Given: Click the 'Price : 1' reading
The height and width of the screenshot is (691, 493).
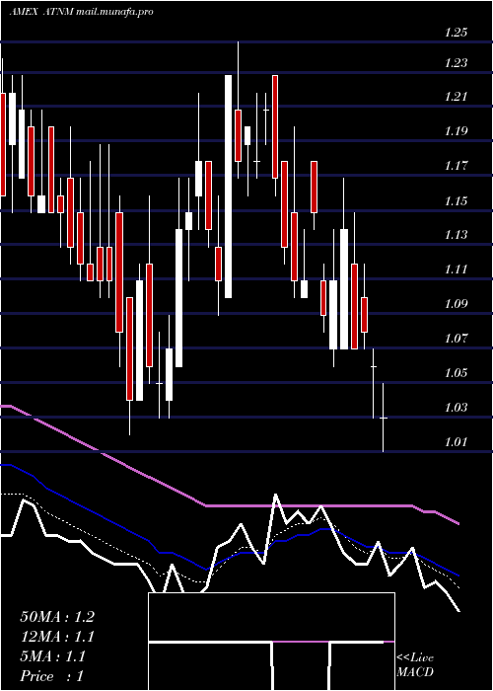Looking at the screenshot, I should click(51, 676).
